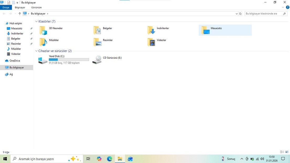Open the 3D Nesneler folder

click(43, 30)
